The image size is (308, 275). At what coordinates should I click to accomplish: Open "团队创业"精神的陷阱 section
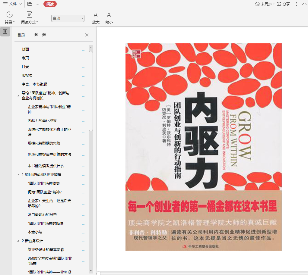click(45, 223)
